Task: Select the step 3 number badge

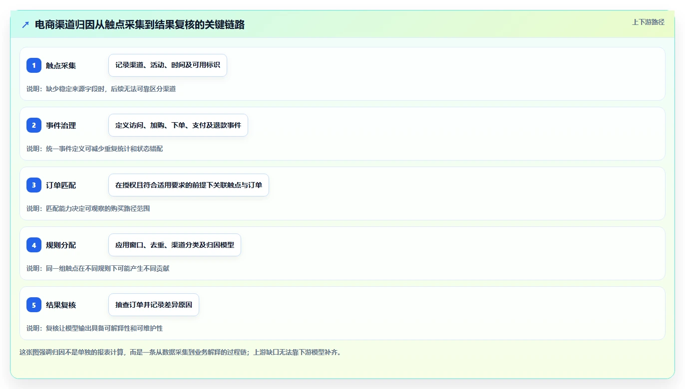Action: pos(34,185)
